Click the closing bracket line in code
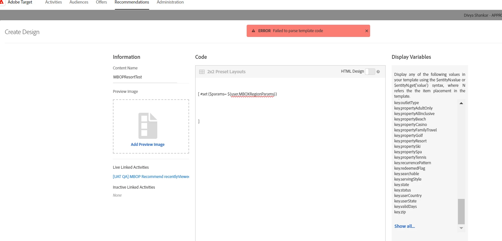 [199, 121]
